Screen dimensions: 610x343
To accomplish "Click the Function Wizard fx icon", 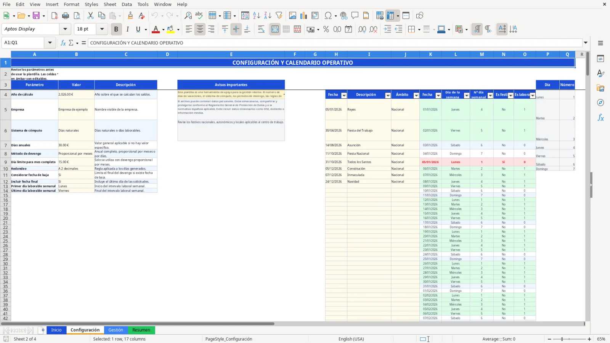I will 63,43.
